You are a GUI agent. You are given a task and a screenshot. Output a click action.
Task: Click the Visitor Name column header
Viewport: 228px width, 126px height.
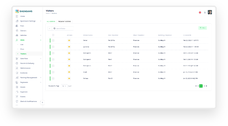tap(88, 35)
